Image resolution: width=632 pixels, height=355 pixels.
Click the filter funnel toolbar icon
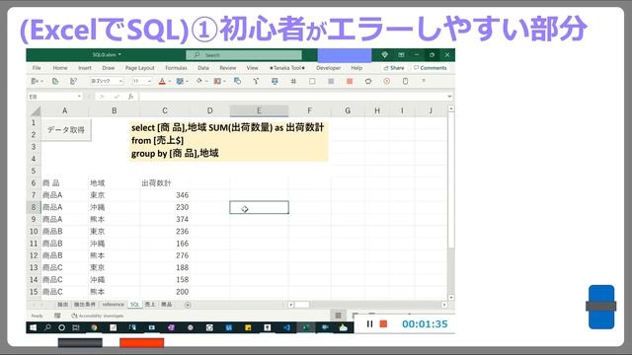click(x=256, y=81)
